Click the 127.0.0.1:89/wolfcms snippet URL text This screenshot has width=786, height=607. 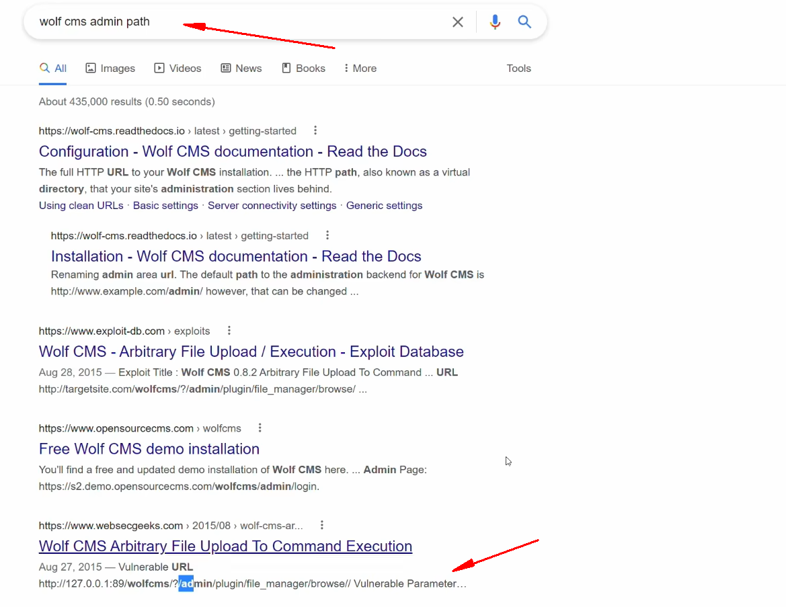tap(194, 583)
